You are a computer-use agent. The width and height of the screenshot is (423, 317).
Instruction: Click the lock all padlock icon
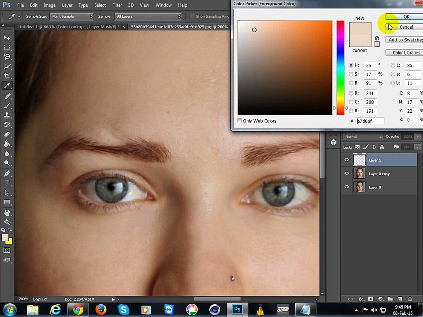pyautogui.click(x=382, y=147)
